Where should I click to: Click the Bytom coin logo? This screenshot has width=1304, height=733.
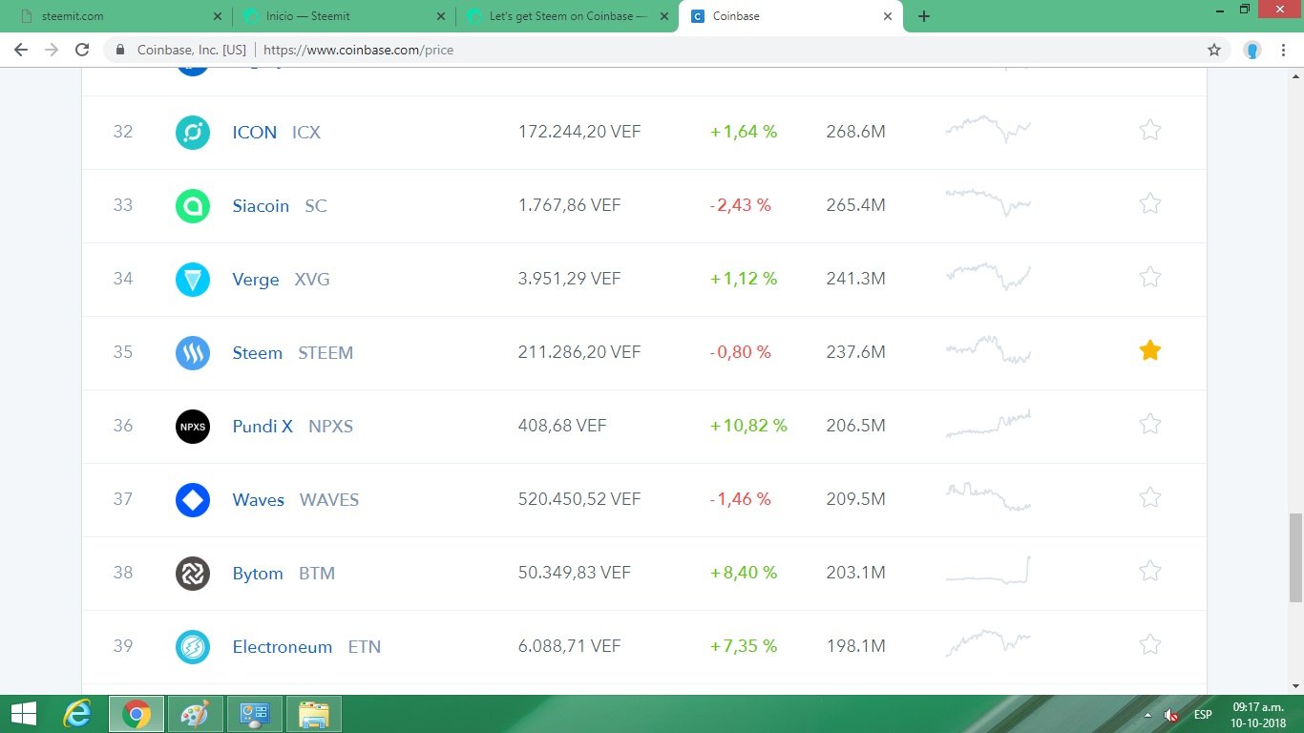click(x=193, y=574)
